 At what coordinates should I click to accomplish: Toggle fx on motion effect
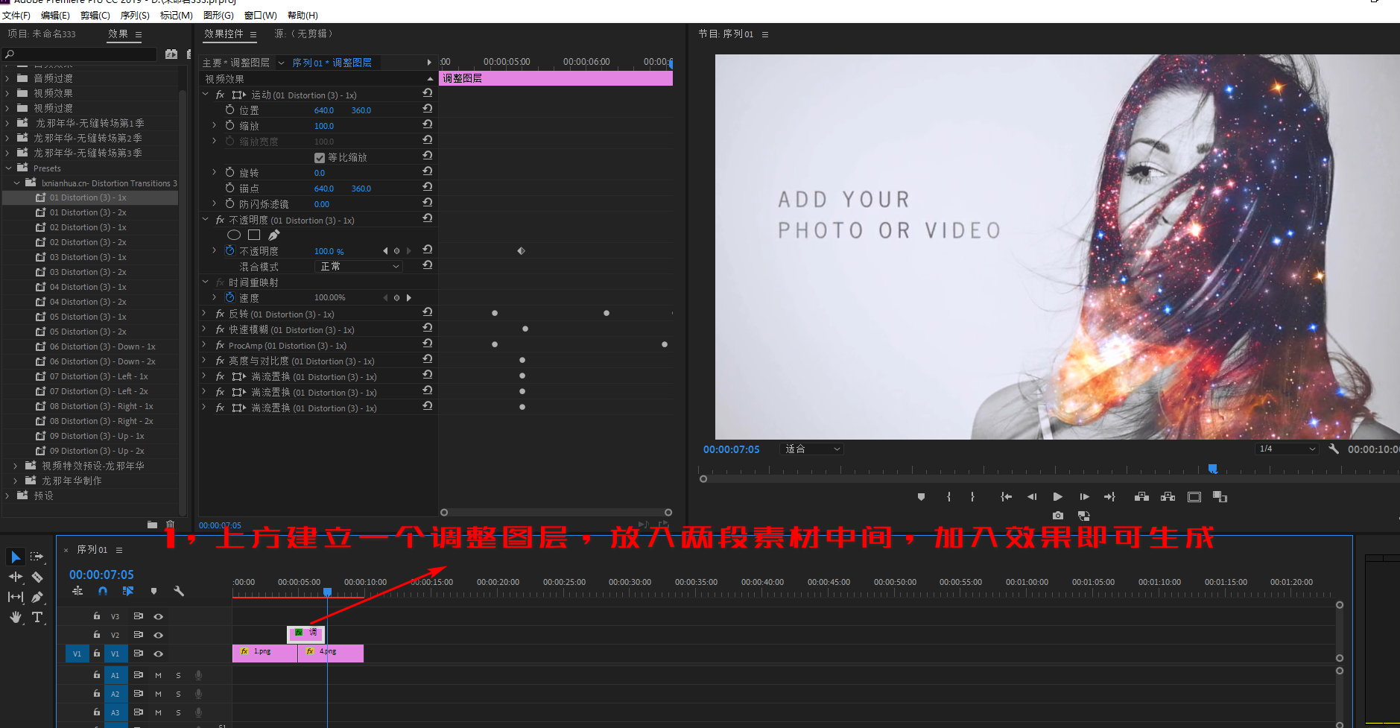(x=220, y=95)
